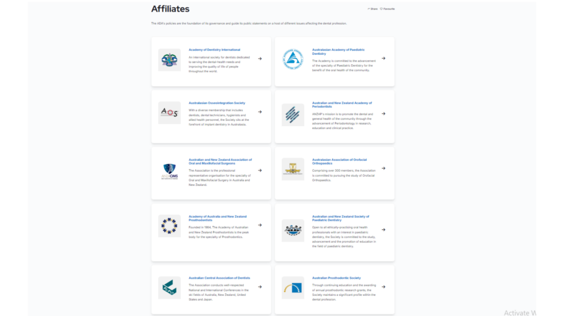Screen dimensions: 561x316
Task: Click the Australian and New Zealand Academy of Periodontists card
Action: (341, 104)
